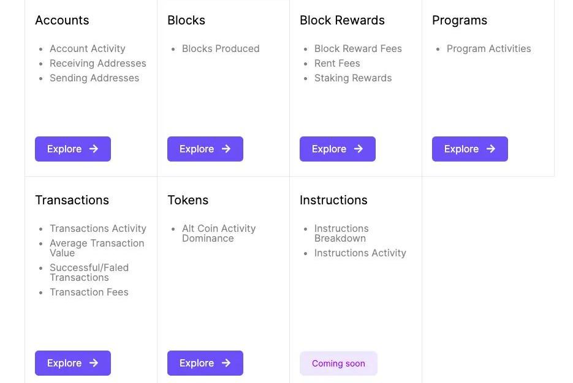Select Alt Coin Activity Dominance
The height and width of the screenshot is (383, 573).
(x=219, y=234)
